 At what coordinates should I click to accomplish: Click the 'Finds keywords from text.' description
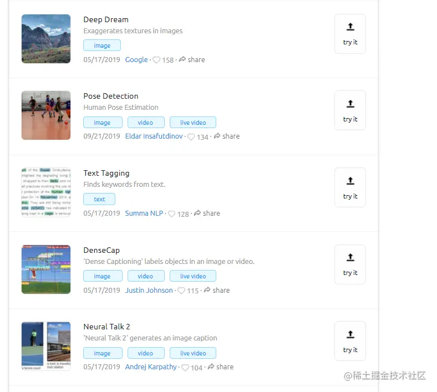coord(124,184)
